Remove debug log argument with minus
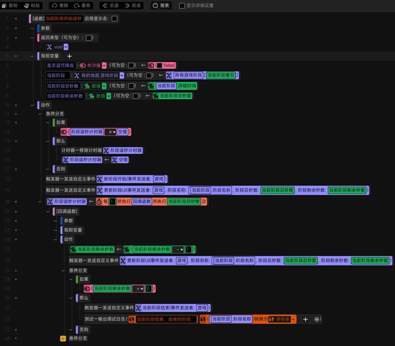Screen dimensions: 395x346 pos(317,319)
